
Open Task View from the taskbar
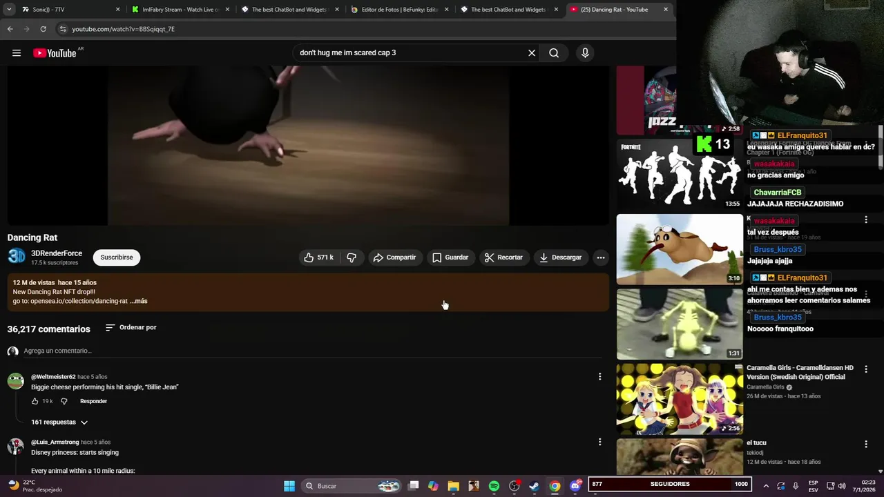point(413,486)
